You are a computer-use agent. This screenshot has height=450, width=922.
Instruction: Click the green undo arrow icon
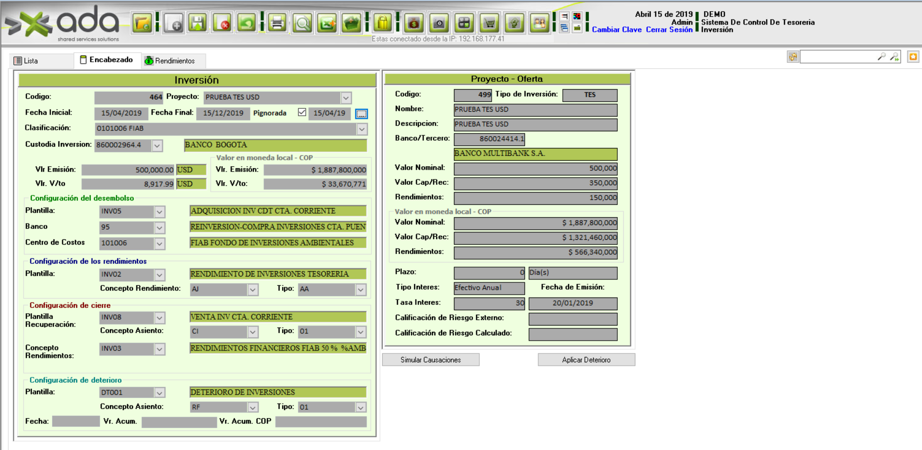click(x=246, y=23)
